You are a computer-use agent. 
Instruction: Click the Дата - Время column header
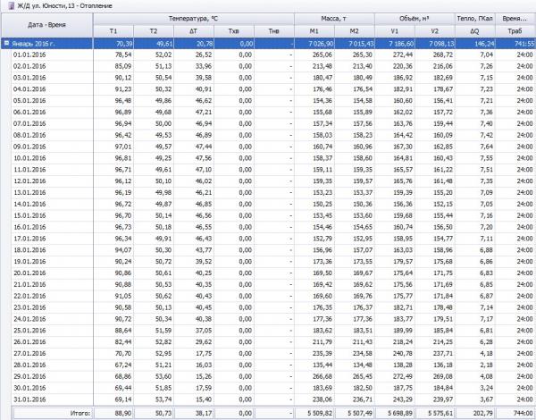[x=46, y=24]
